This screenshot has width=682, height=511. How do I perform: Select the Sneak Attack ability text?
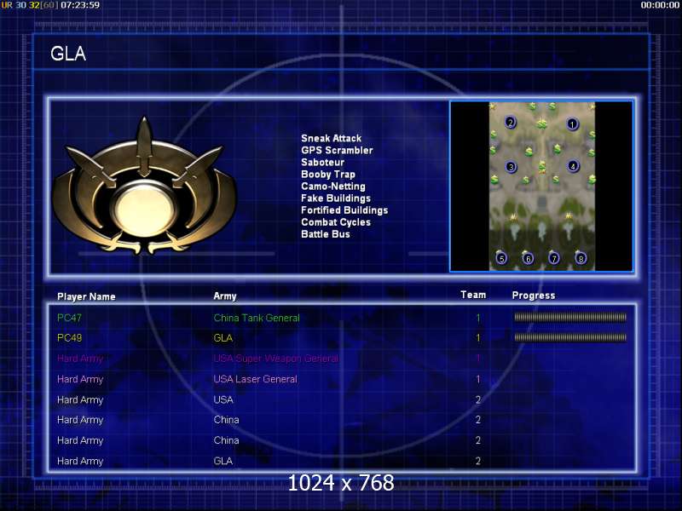(332, 138)
